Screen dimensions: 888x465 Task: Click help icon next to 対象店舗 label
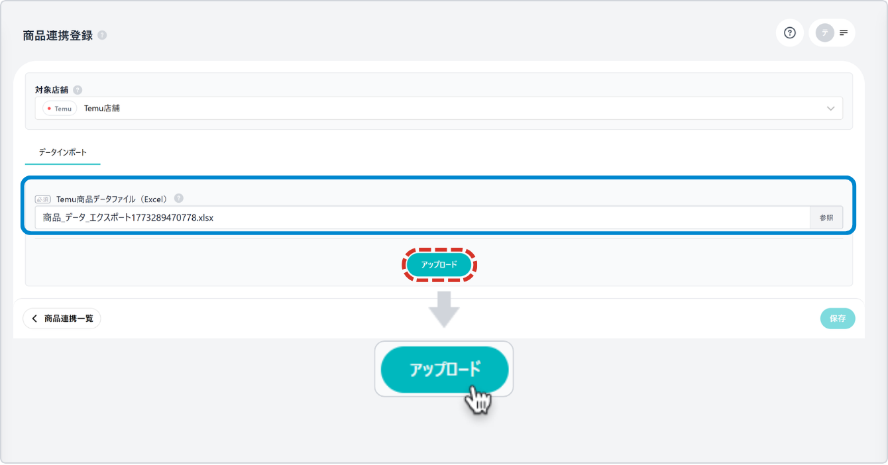click(x=78, y=89)
